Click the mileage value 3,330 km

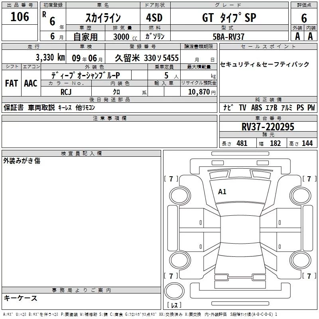click(x=50, y=57)
